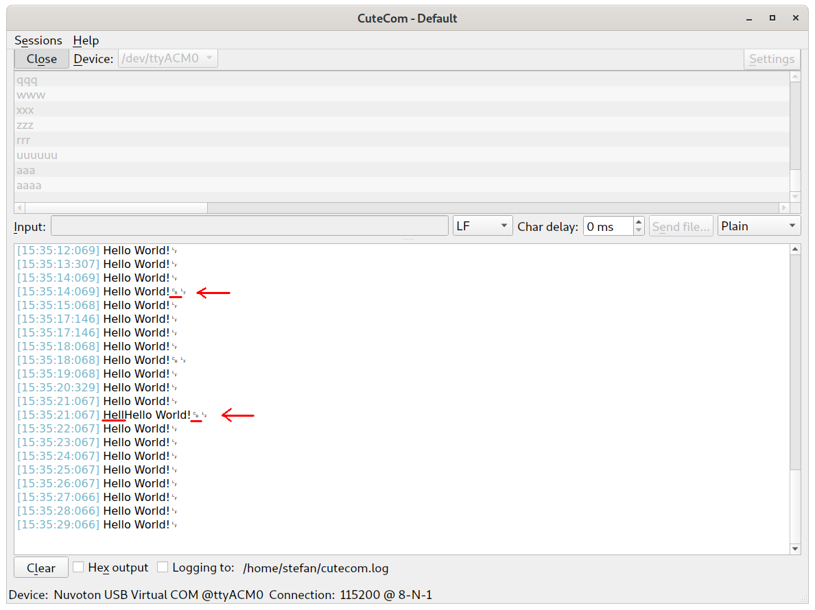Click the Char delay 0 ms field
The width and height of the screenshot is (815, 610).
608,226
